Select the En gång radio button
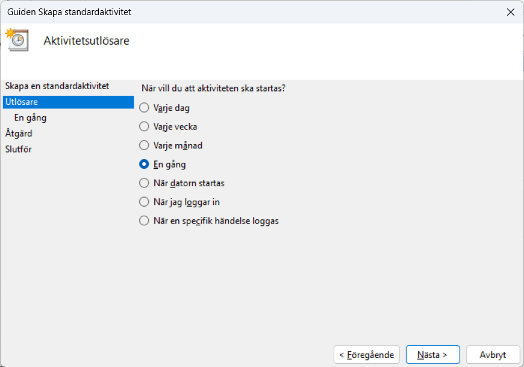This screenshot has height=367, width=524. pyautogui.click(x=144, y=164)
